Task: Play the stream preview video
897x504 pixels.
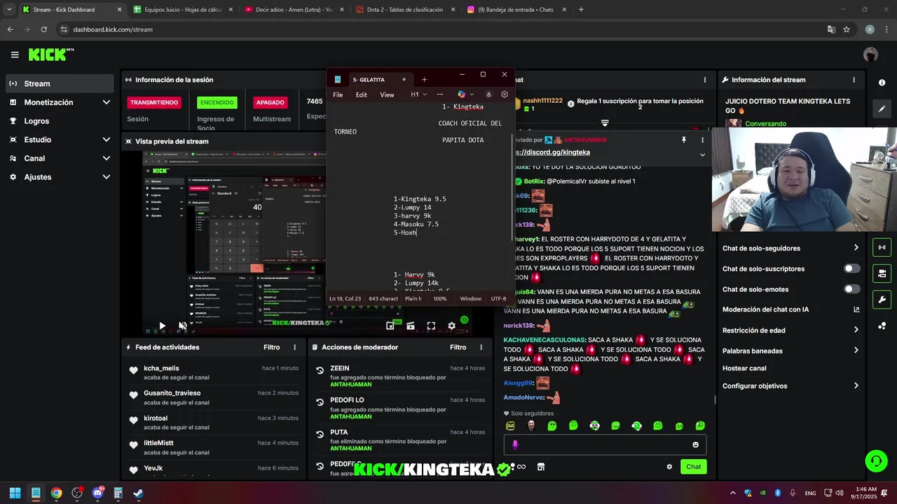Action: [x=162, y=325]
